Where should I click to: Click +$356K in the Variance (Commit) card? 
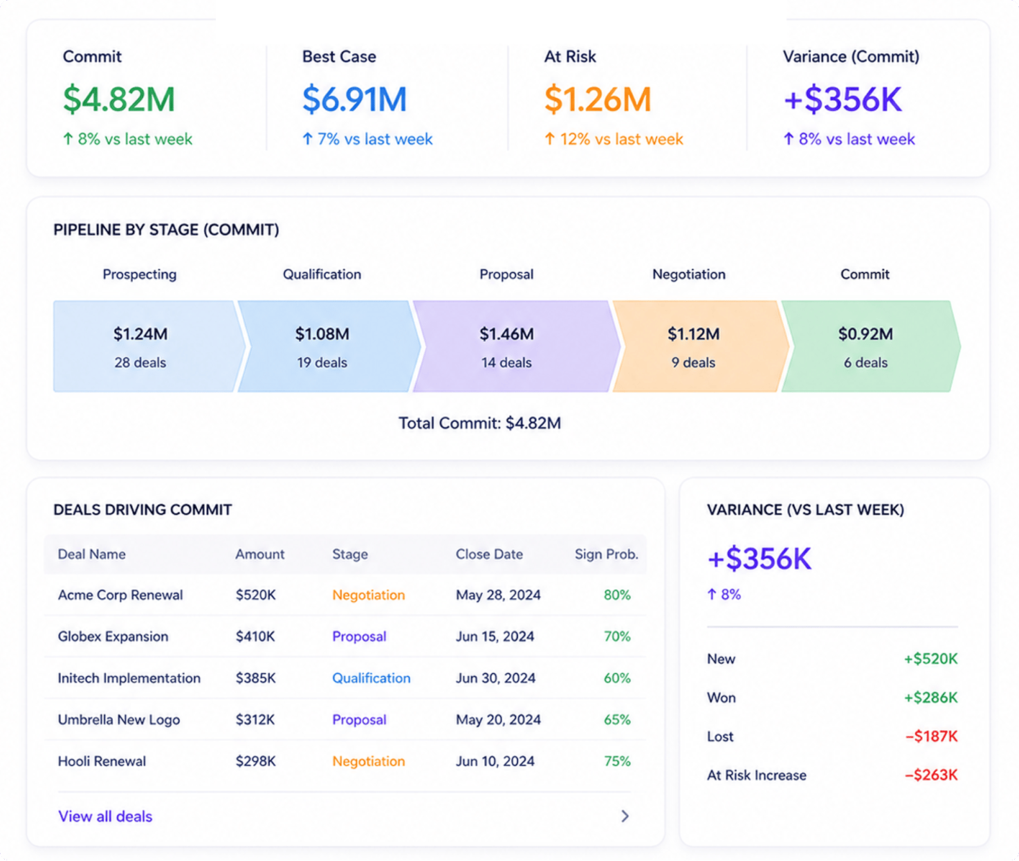coord(843,99)
